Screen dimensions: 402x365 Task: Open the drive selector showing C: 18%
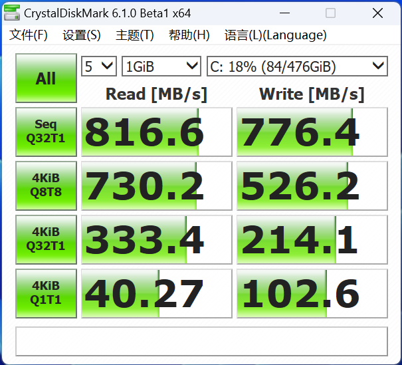297,66
